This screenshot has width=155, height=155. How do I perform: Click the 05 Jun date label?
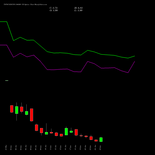click(31, 148)
